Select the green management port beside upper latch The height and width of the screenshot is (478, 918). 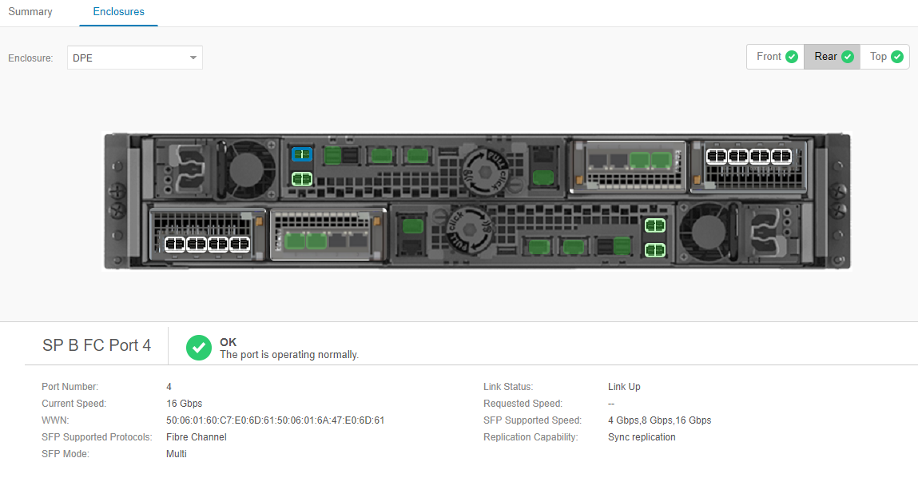(543, 177)
